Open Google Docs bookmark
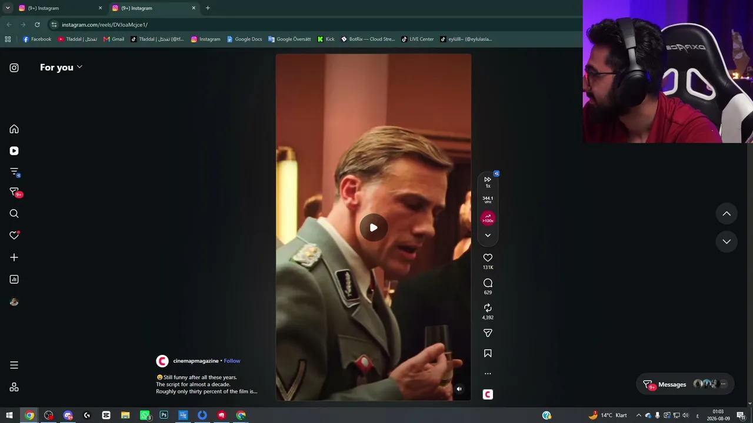 point(245,39)
